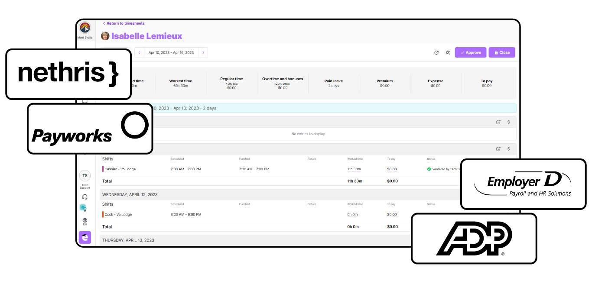Click the leave umbrella icon beside Approve
The height and width of the screenshot is (284, 592).
coord(448,52)
